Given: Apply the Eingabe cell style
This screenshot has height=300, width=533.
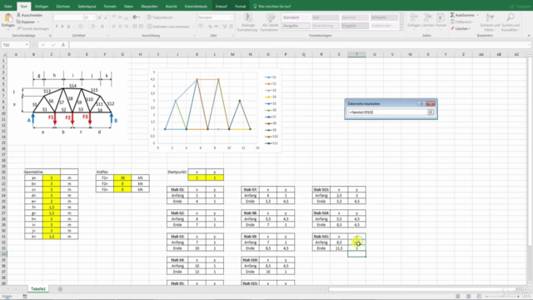Looking at the screenshot, I should pos(355,26).
